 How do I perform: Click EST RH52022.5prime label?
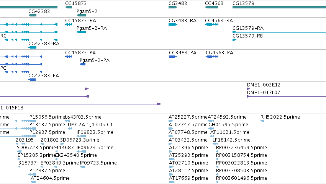pyautogui.click(x=280, y=117)
